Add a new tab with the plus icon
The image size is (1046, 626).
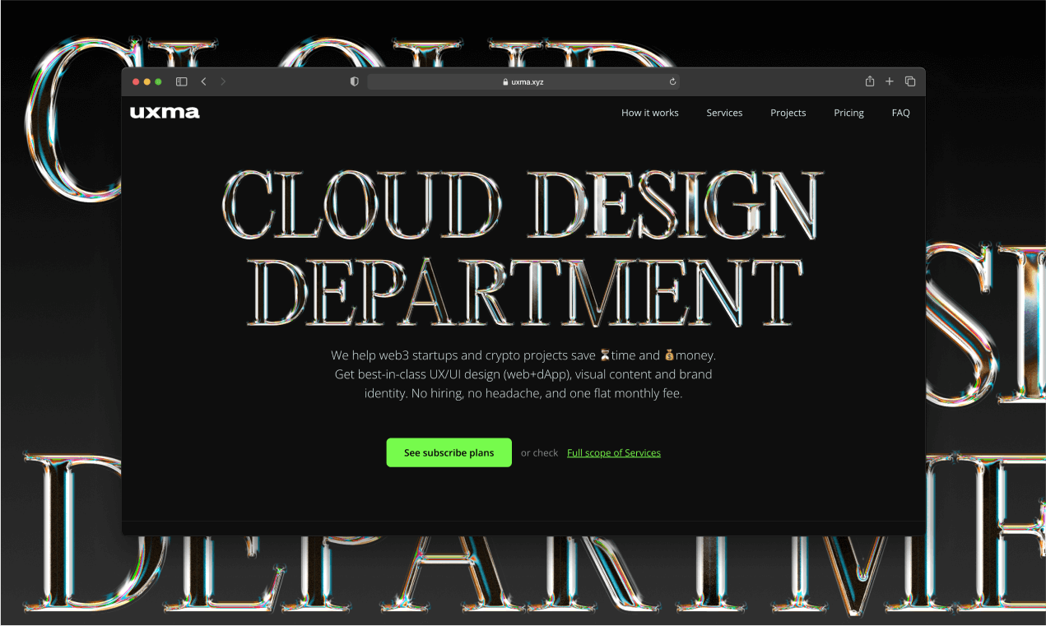click(890, 81)
